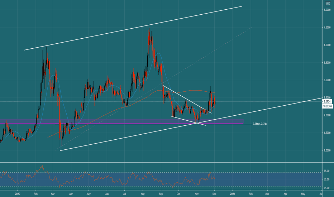Image resolution: width=334 pixels, height=197 pixels.
Task: Click the Dec date label on time axis
Action: (x=215, y=194)
